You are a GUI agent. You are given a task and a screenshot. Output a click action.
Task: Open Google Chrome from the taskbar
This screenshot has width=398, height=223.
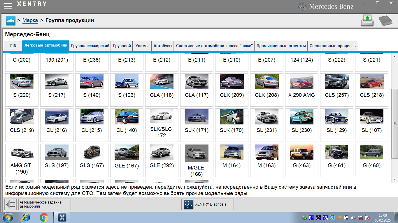(44, 217)
